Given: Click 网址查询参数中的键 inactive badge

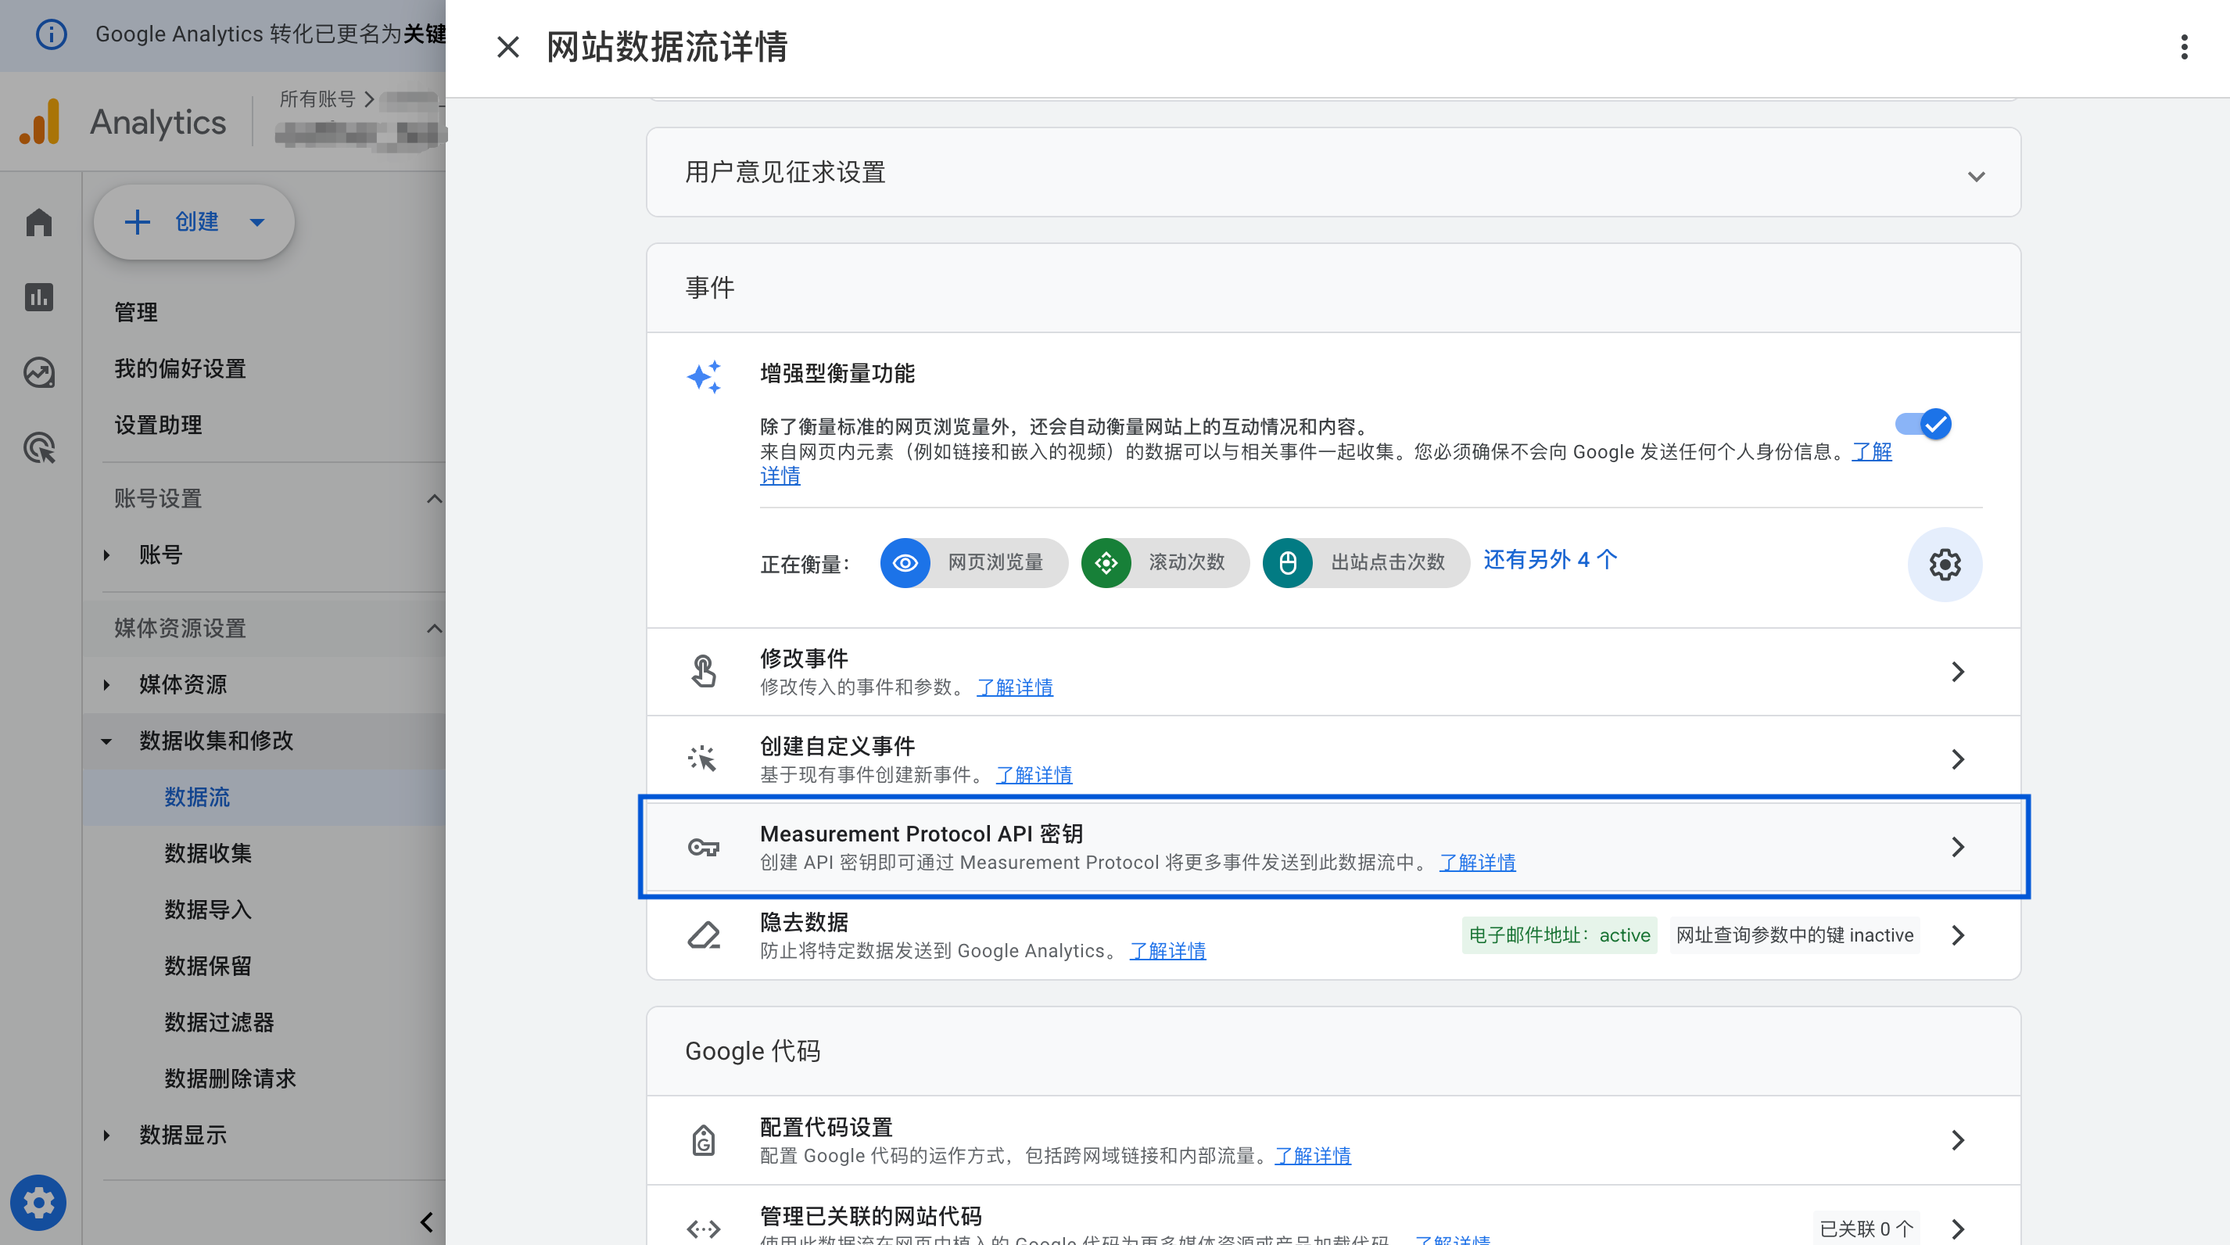Looking at the screenshot, I should 1794,935.
